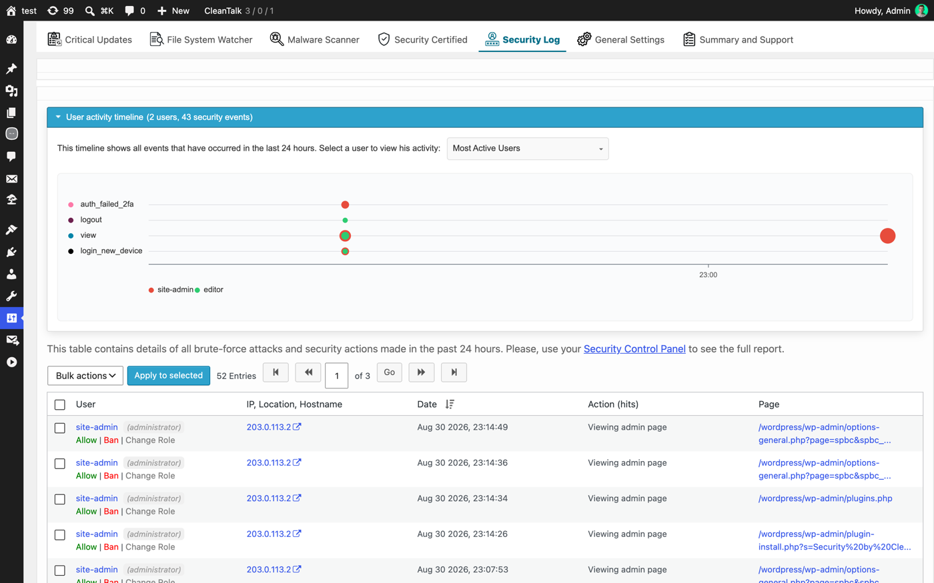Go to first page of log entries
Image resolution: width=934 pixels, height=583 pixels.
pos(276,372)
